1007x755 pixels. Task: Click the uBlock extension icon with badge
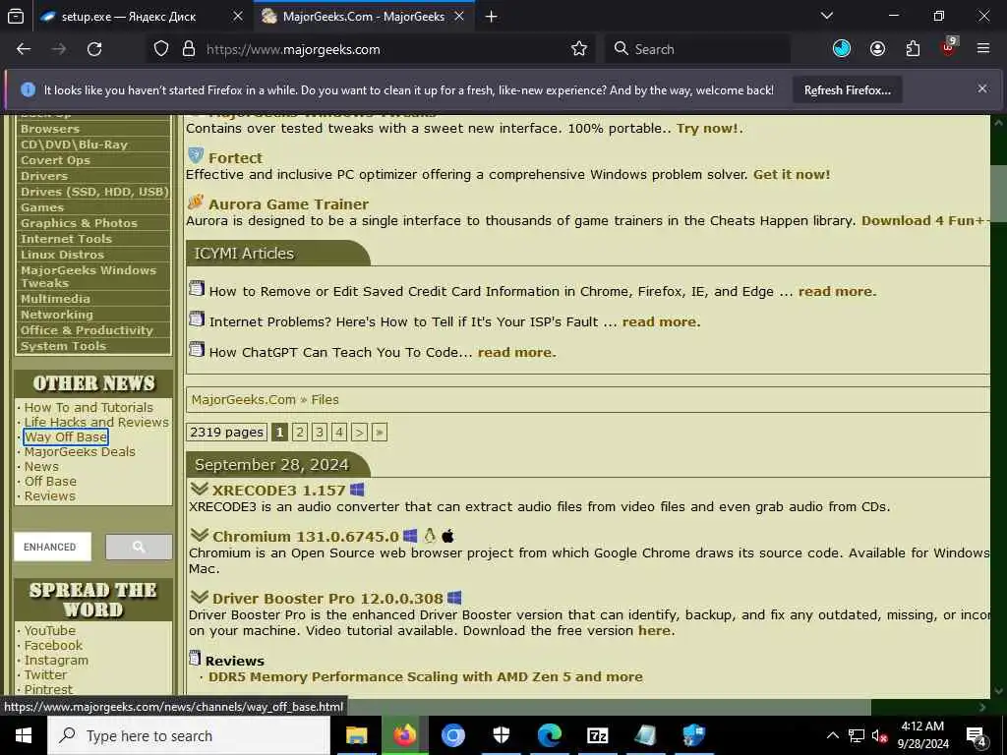coord(949,47)
